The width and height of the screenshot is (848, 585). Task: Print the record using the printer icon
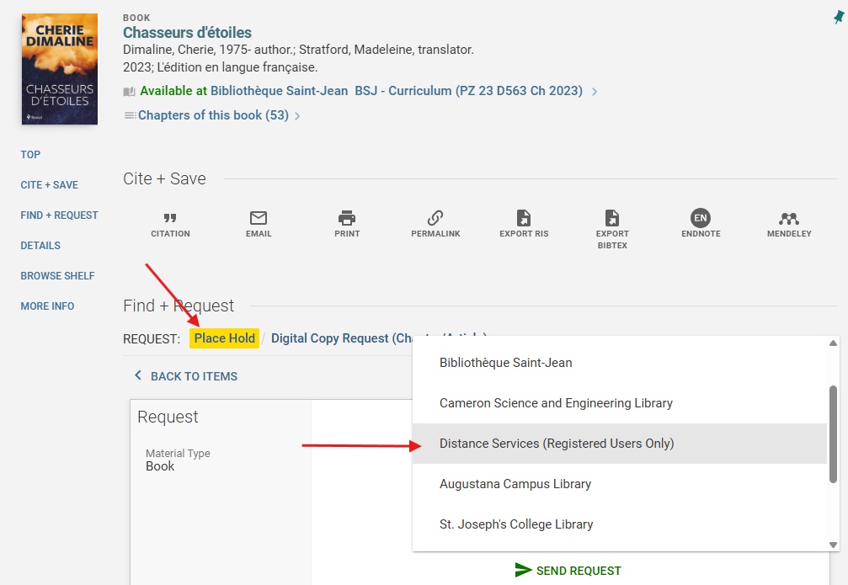tap(347, 219)
